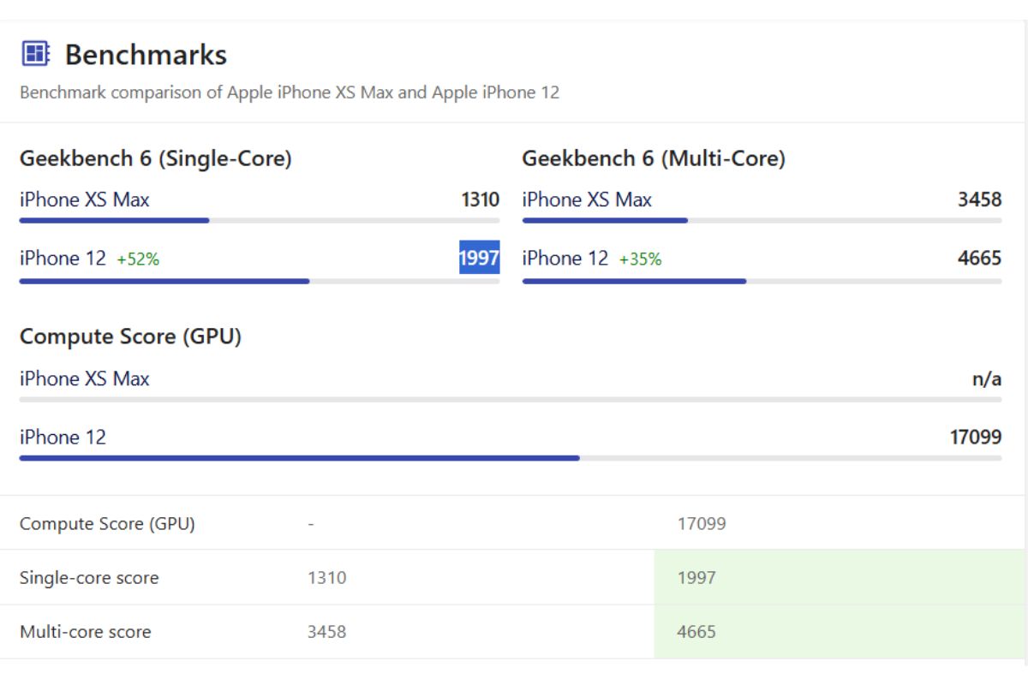
Task: Click the Benchmarks heading text
Action: [x=146, y=55]
